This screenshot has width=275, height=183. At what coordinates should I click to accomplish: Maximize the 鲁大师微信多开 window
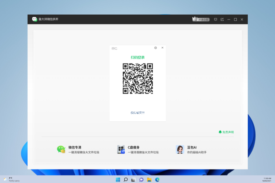(x=235, y=19)
